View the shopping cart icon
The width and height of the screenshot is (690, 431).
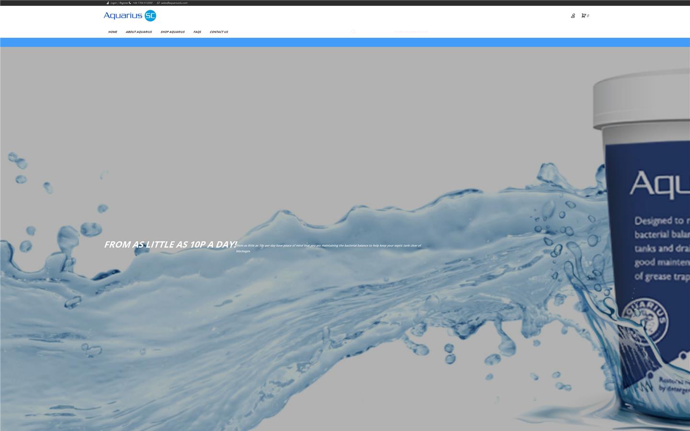583,16
